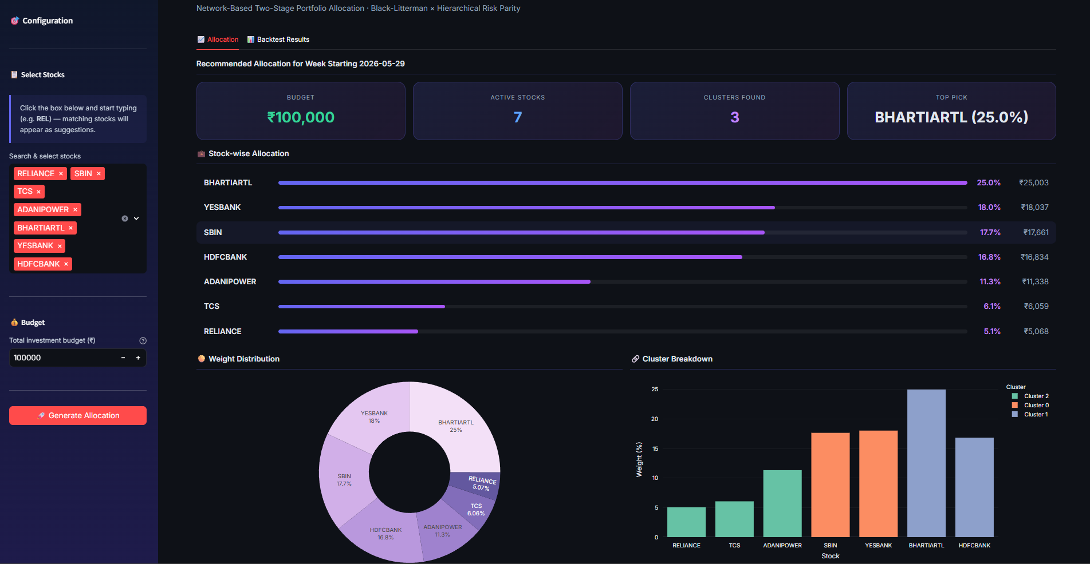Select the TCS slice in the donut chart
This screenshot has height=564, width=1090.
(x=476, y=510)
